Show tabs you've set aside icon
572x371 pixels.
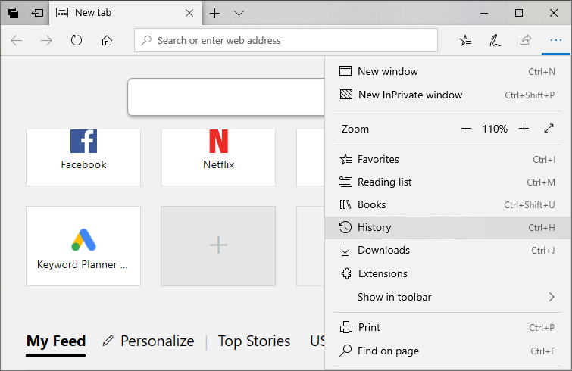(x=13, y=13)
